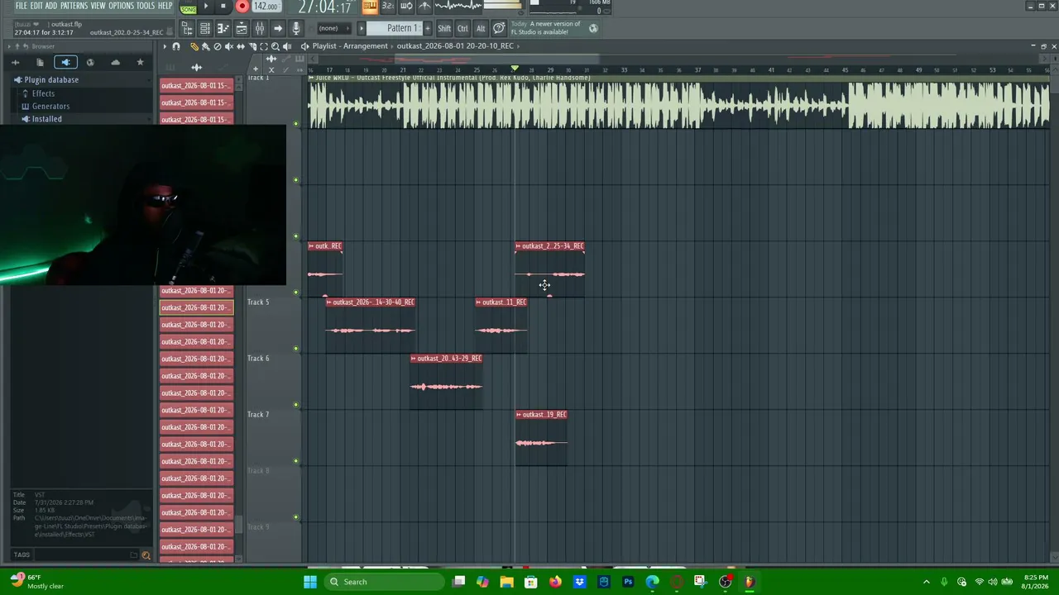1059x595 pixels.
Task: Open the Mixer from toolbar
Action: [260, 28]
